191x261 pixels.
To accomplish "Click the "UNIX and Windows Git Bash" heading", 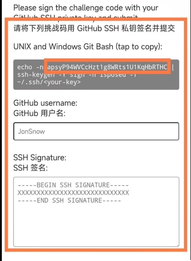I will pos(64,47).
